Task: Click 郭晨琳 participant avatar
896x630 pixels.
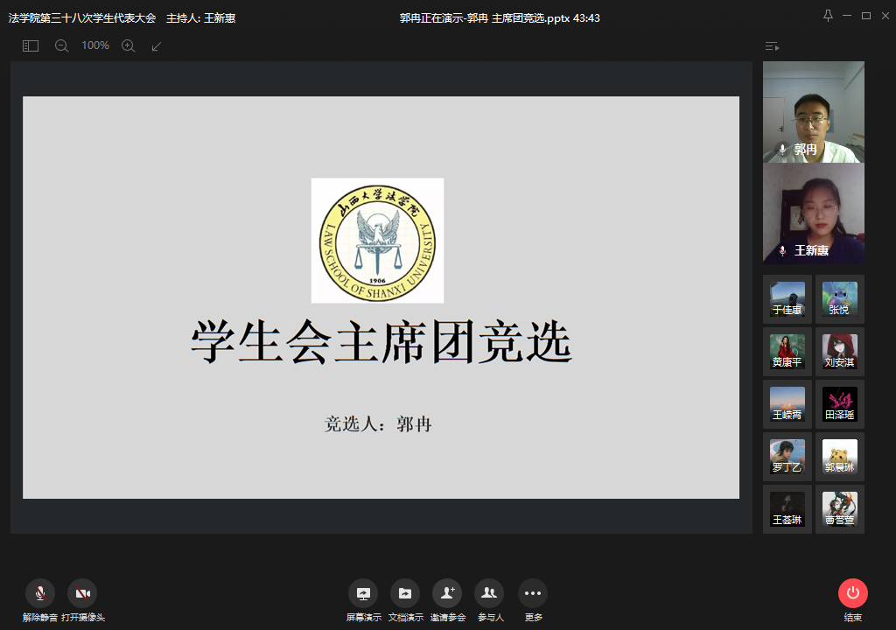Action: click(839, 457)
